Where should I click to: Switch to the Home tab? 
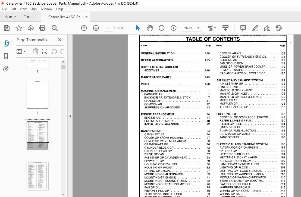click(10, 17)
